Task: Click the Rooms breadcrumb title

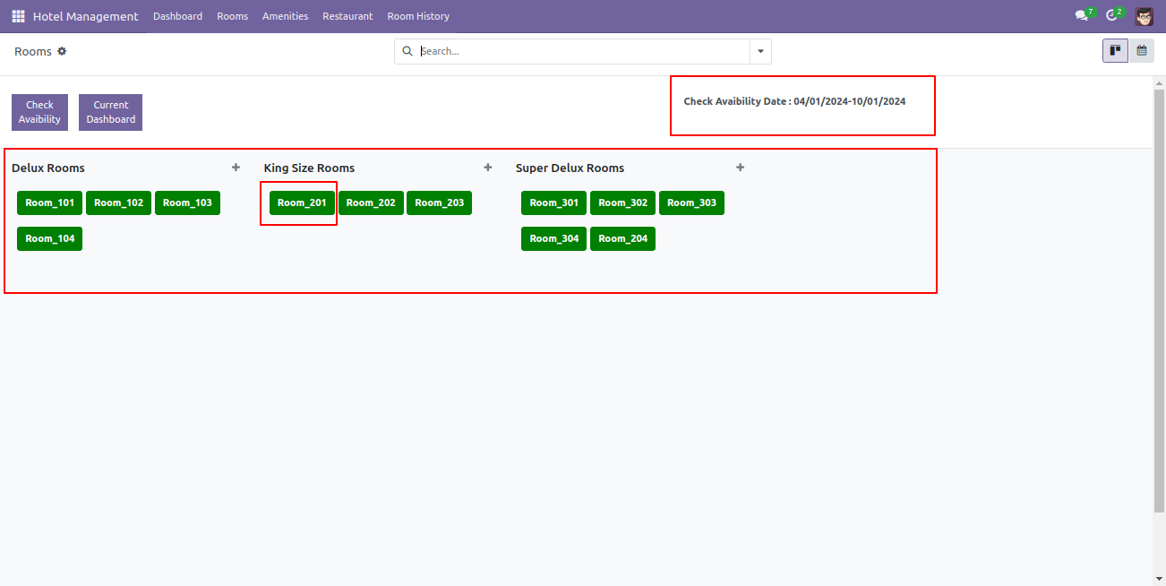Action: pos(33,51)
